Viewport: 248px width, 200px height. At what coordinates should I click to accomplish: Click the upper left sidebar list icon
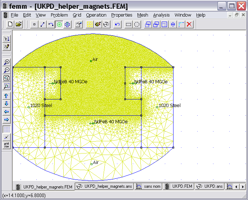point(6,39)
